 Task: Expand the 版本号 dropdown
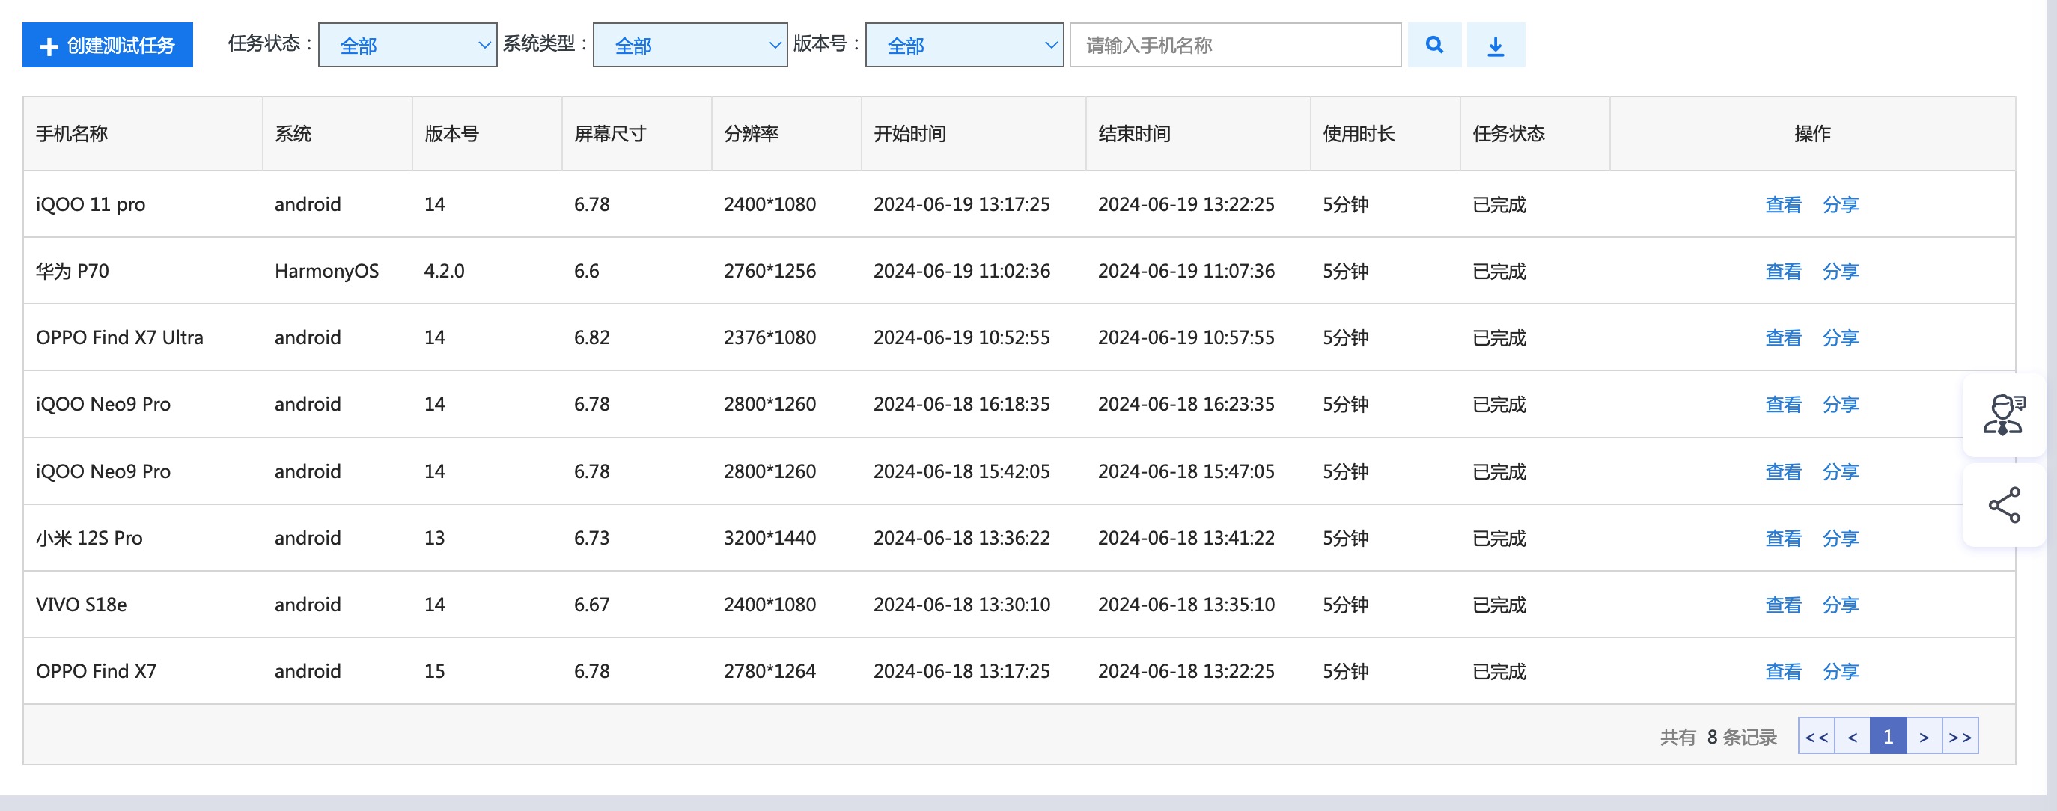pos(964,45)
